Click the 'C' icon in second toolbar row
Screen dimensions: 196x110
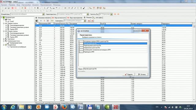[25, 11]
